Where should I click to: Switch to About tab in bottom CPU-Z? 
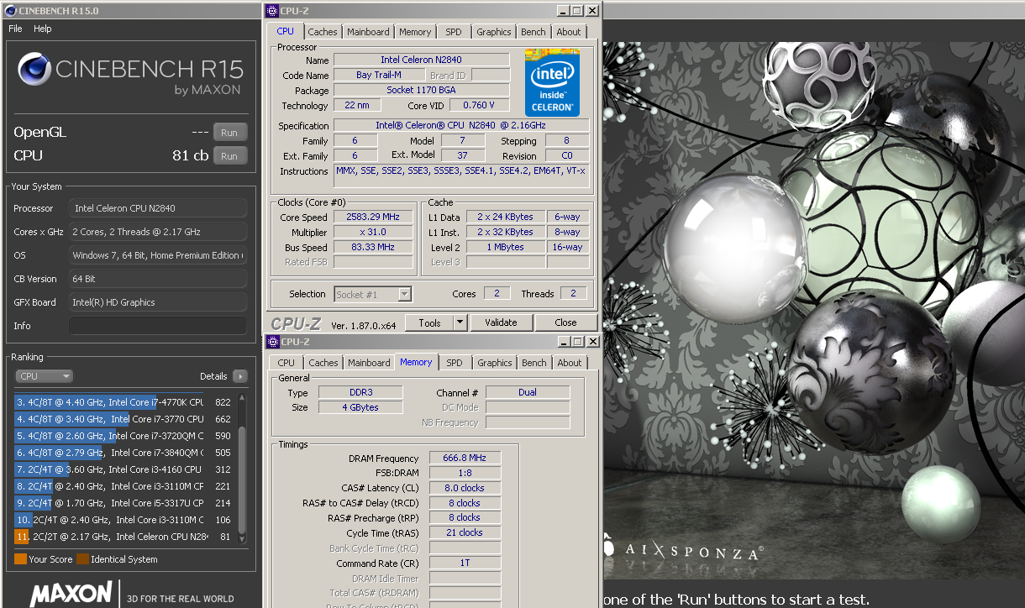click(x=570, y=363)
